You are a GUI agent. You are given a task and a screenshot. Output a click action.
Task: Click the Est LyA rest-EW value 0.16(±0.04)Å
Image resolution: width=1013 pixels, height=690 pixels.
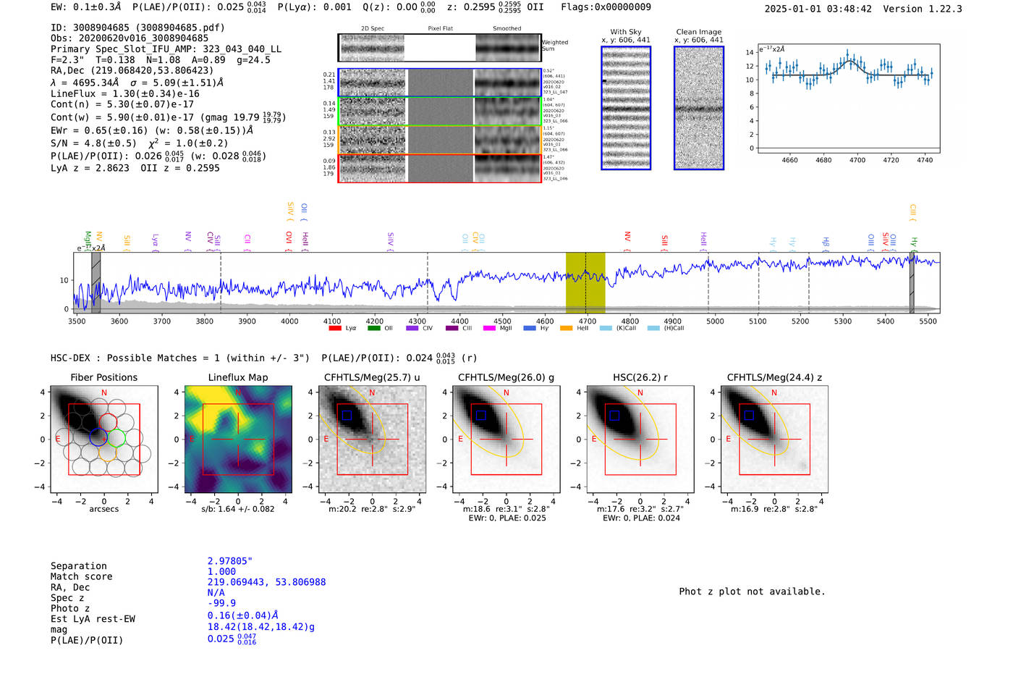[x=243, y=615]
